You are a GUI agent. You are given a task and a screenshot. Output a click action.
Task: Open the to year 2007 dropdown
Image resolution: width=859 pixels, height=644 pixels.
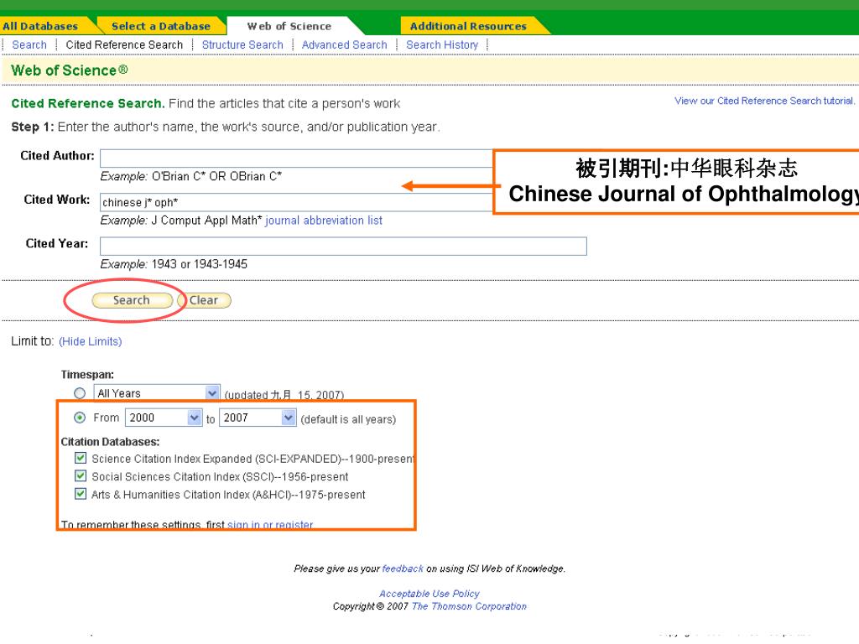pyautogui.click(x=258, y=418)
